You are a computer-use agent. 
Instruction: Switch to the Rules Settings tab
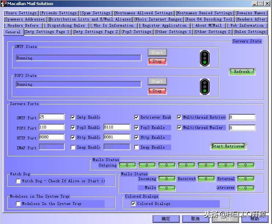point(250,32)
